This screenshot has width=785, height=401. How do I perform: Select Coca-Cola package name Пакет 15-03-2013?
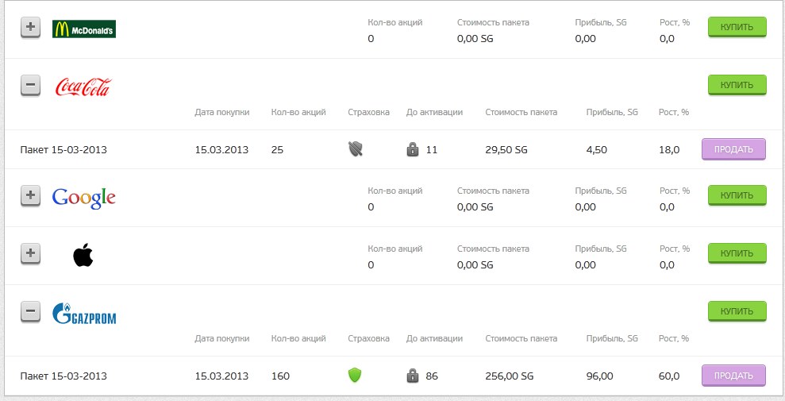tap(63, 150)
